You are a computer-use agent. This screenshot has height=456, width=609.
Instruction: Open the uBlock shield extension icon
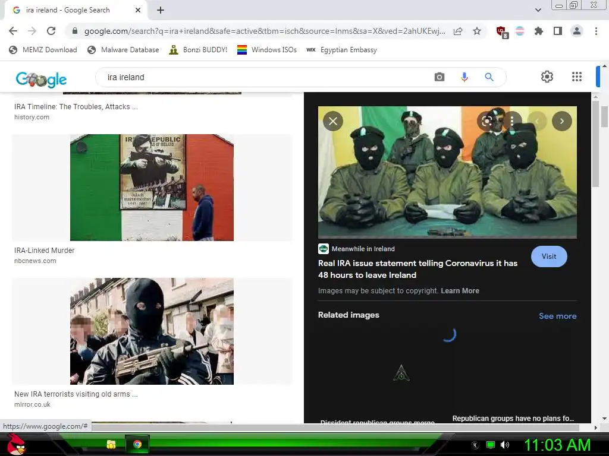coord(502,32)
